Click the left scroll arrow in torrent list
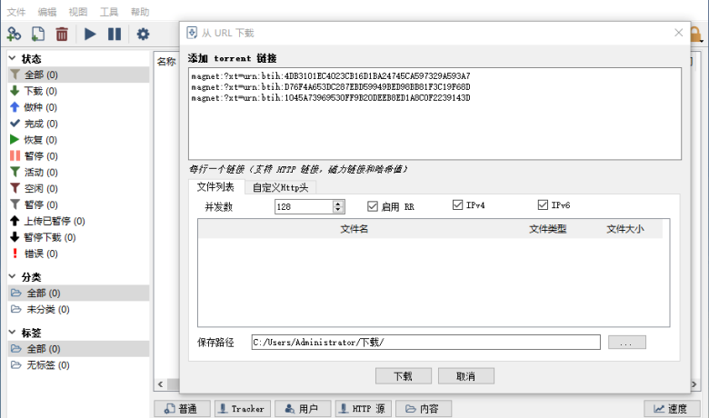 (x=161, y=384)
